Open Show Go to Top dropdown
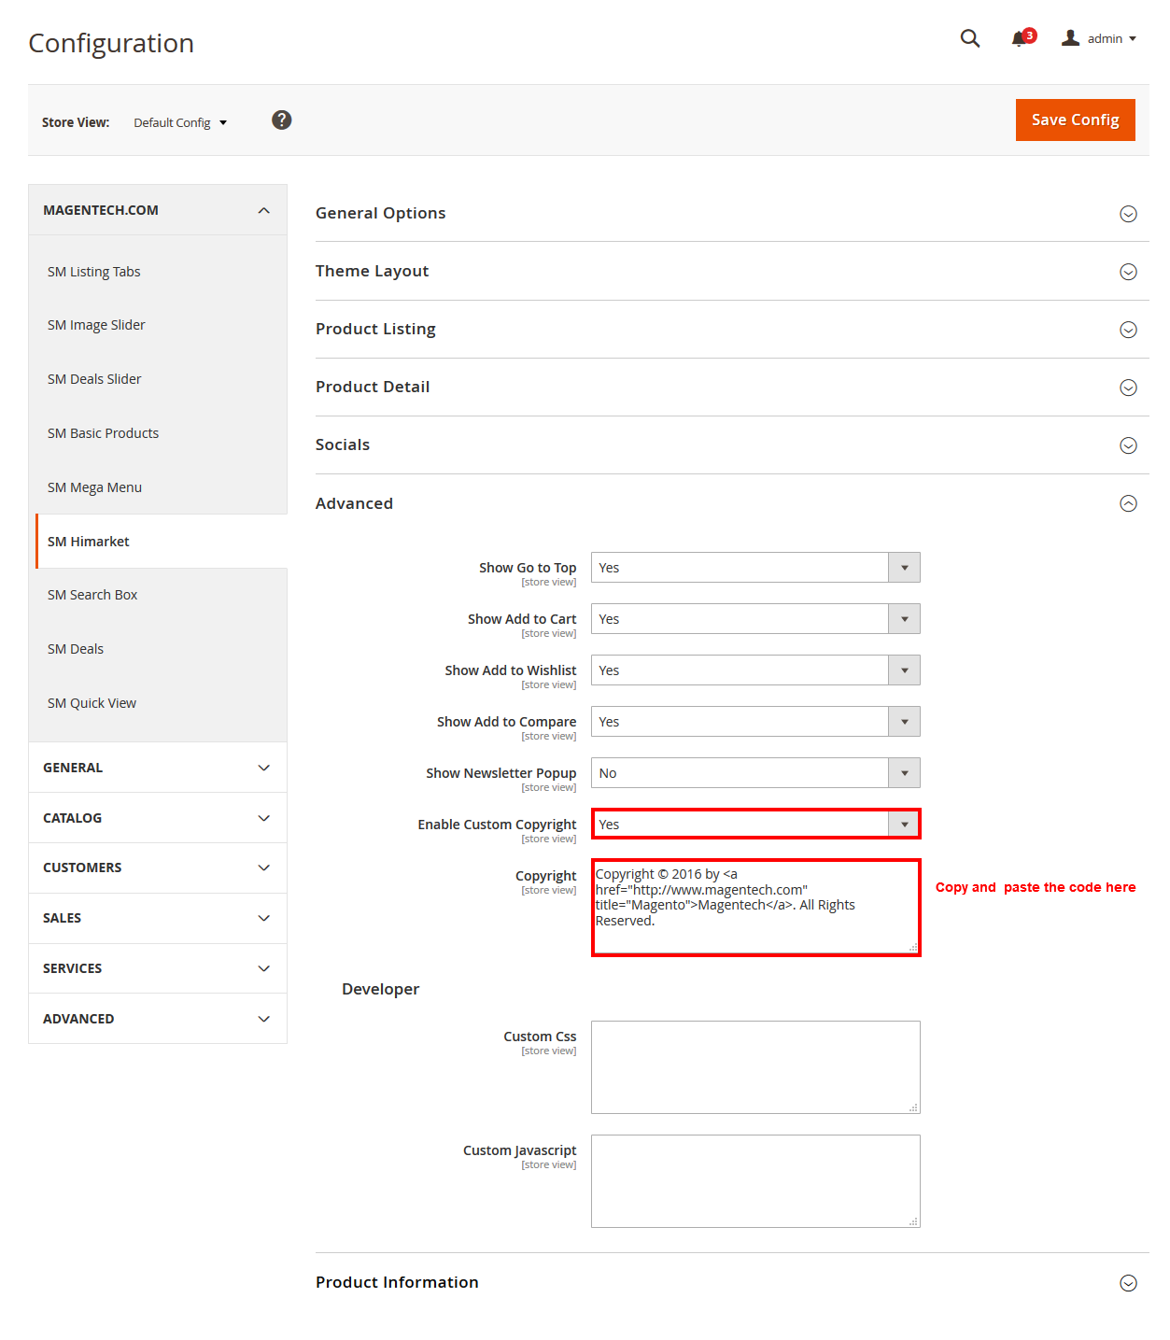The height and width of the screenshot is (1340, 1170). coord(755,568)
